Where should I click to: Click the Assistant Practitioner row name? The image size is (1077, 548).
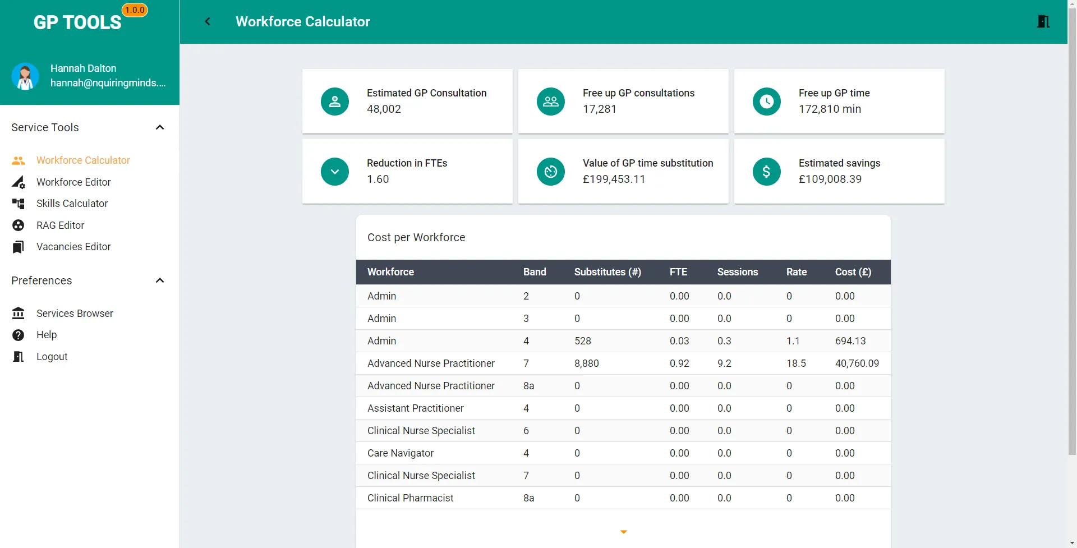(x=416, y=408)
